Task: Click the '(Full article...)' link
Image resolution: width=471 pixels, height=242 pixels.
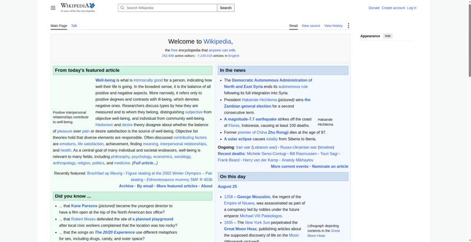Action: tap(145, 163)
